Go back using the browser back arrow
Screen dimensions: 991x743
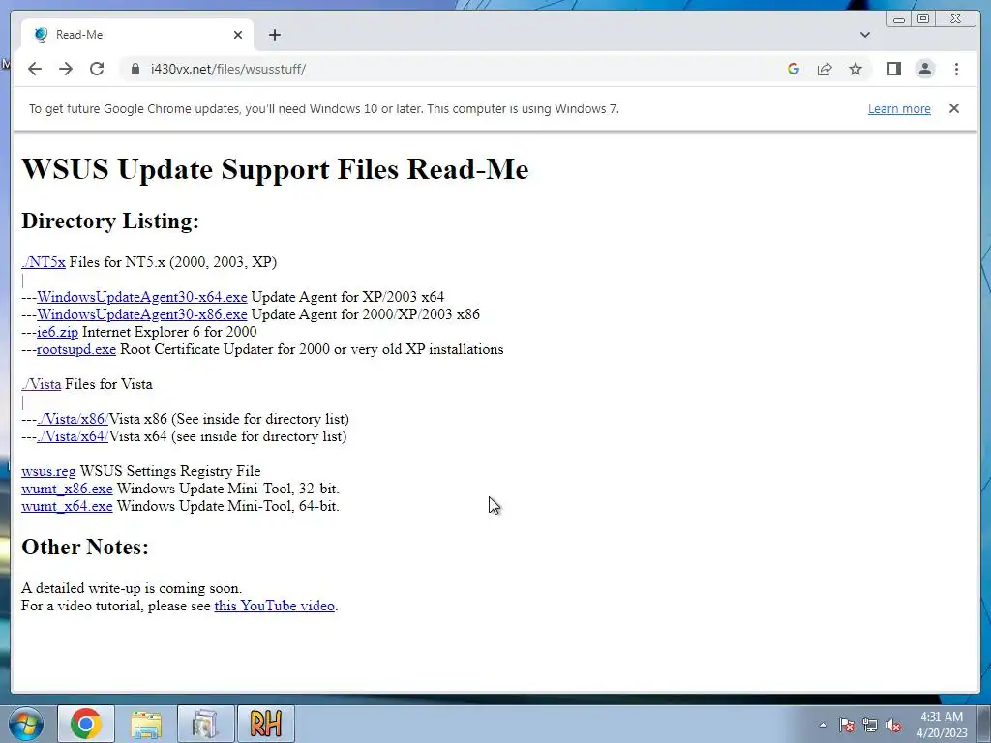[x=35, y=69]
